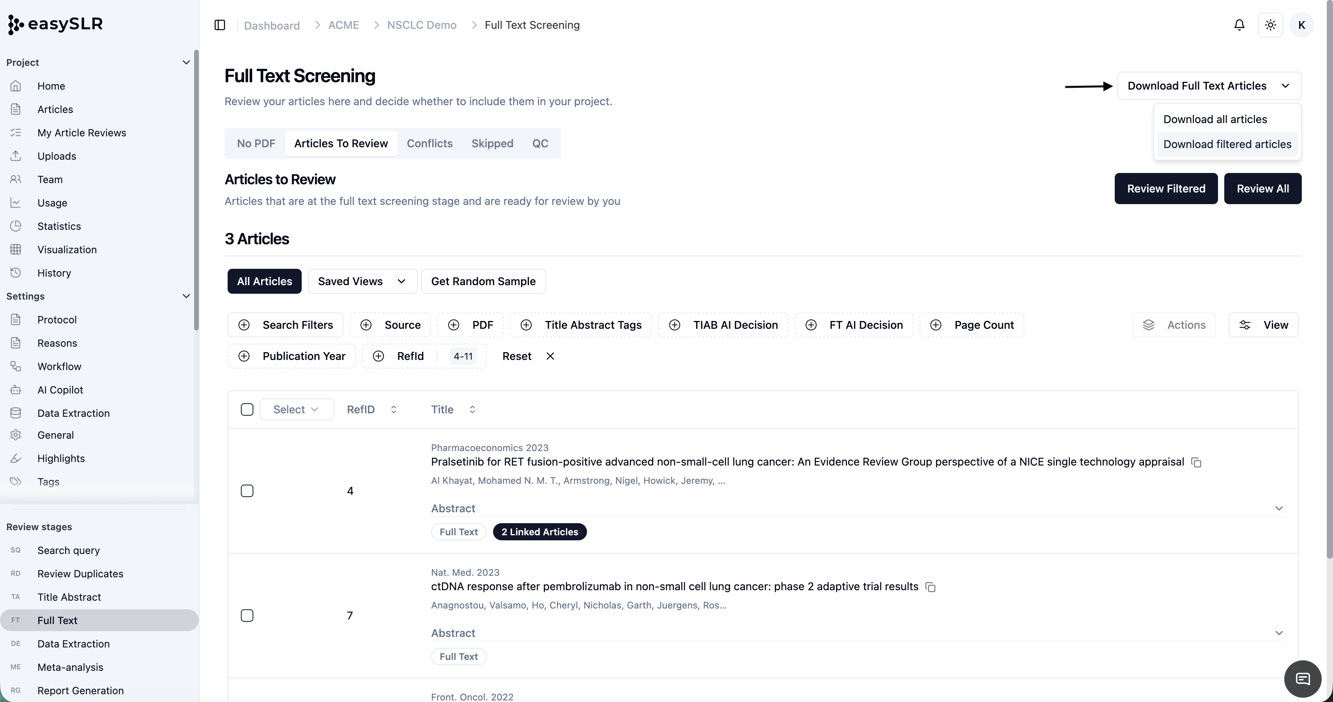
Task: Switch theme with the sun icon
Action: (1270, 25)
